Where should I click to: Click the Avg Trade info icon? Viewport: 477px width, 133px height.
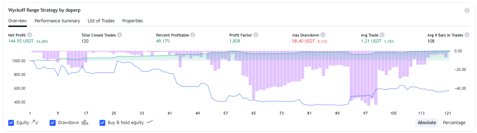coord(382,35)
